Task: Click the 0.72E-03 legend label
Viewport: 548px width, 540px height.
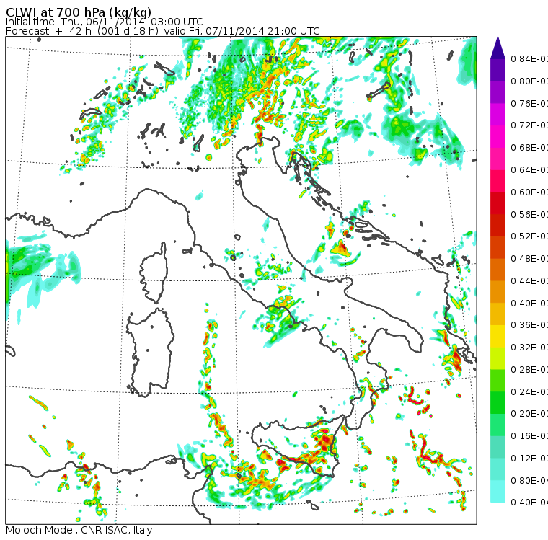Action: tap(529, 125)
